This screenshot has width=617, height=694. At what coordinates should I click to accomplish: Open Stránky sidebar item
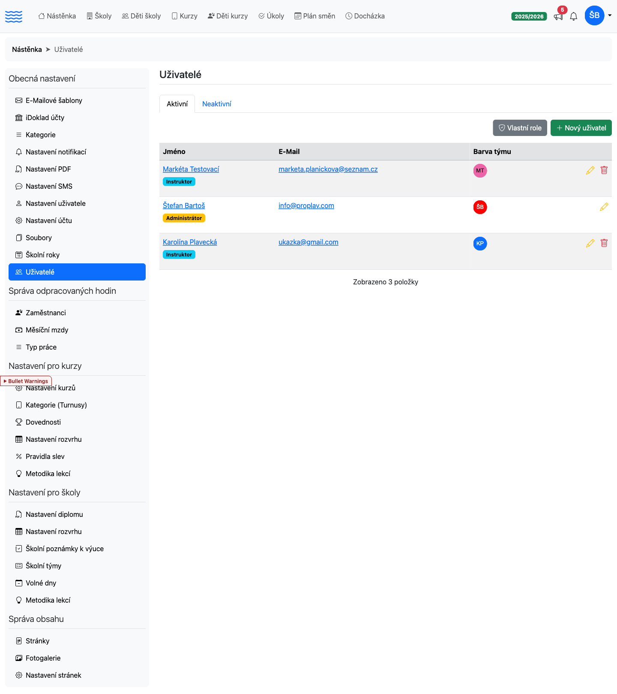click(77, 641)
